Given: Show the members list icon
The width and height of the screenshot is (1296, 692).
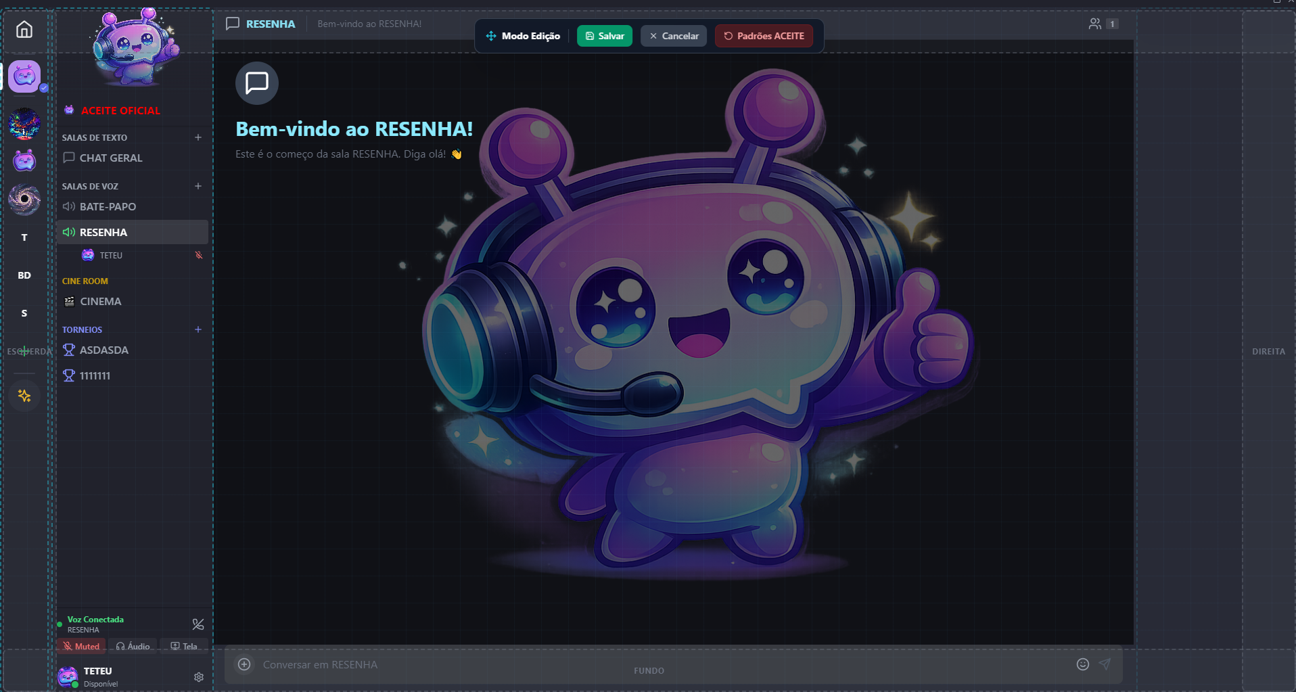Looking at the screenshot, I should click(x=1095, y=24).
